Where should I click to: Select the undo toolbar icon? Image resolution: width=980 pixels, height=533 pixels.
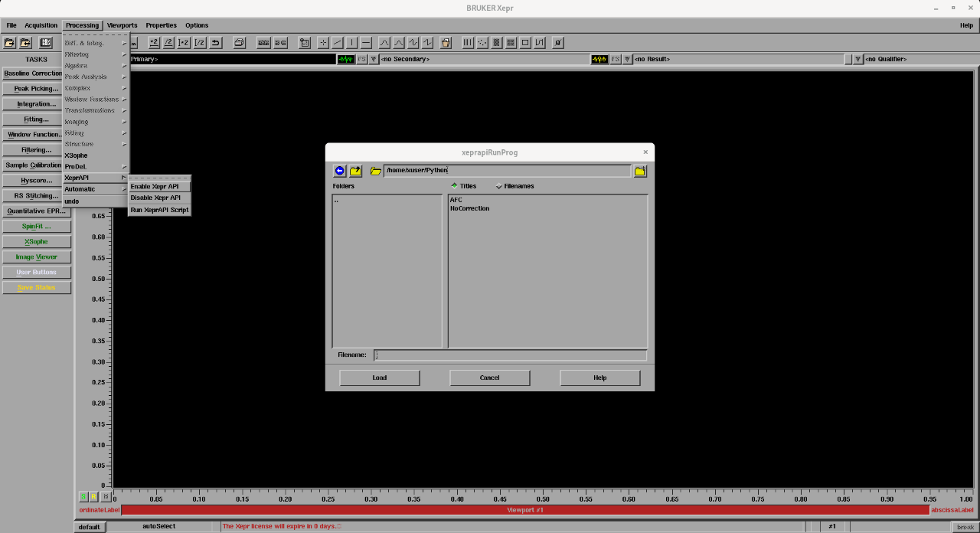[x=215, y=42]
